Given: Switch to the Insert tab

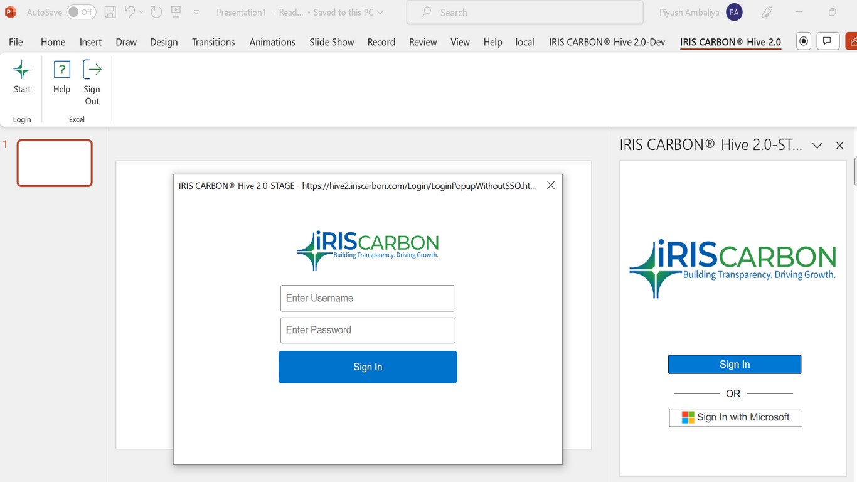Looking at the screenshot, I should [90, 42].
